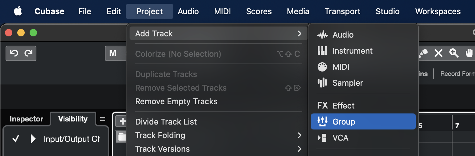475x156 pixels.
Task: Toggle the Input/Output Channels visibility checkmark
Action: pyautogui.click(x=16, y=139)
